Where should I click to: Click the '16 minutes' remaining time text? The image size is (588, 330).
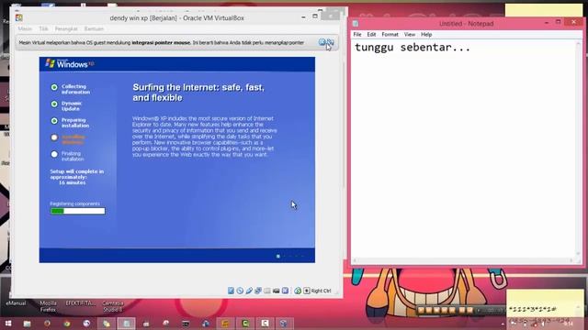[72, 182]
